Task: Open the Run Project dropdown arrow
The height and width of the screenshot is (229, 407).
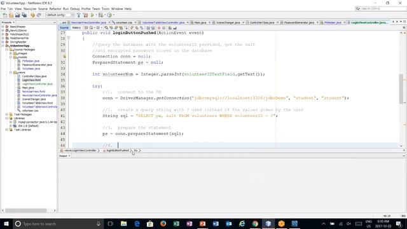Action: coord(96,15)
